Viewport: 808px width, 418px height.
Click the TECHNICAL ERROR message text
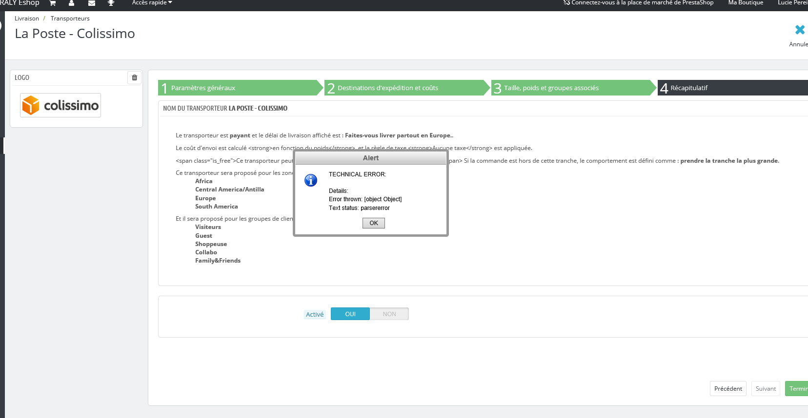click(358, 174)
